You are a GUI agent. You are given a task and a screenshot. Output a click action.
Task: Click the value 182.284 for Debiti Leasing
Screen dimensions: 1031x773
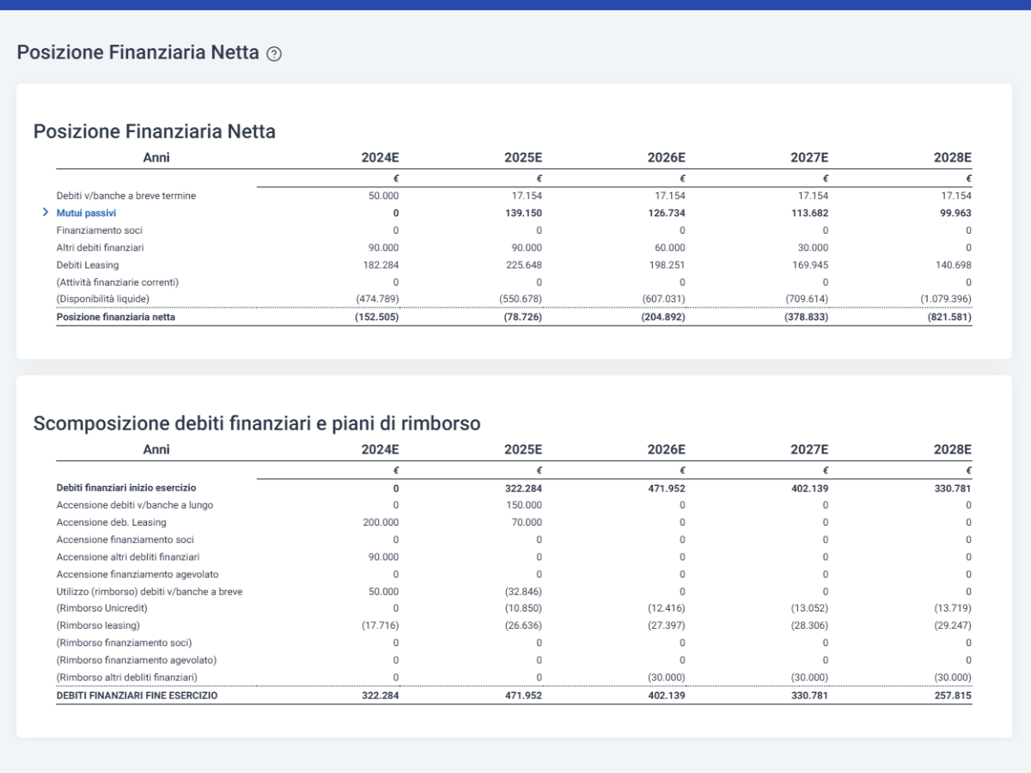click(x=381, y=265)
